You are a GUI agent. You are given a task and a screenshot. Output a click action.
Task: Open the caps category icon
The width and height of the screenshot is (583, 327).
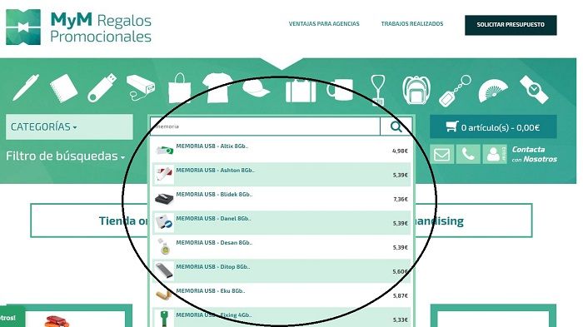(256, 88)
